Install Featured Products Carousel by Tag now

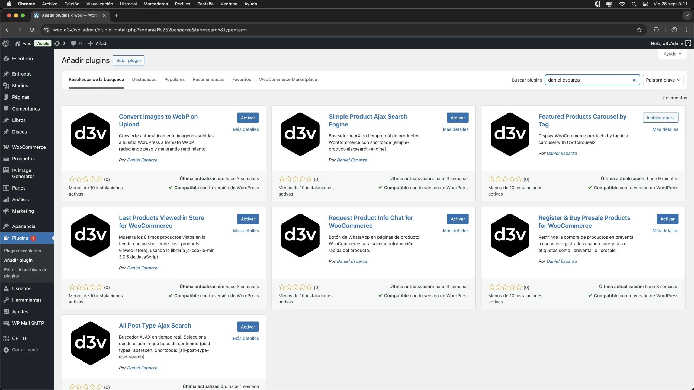click(x=660, y=118)
